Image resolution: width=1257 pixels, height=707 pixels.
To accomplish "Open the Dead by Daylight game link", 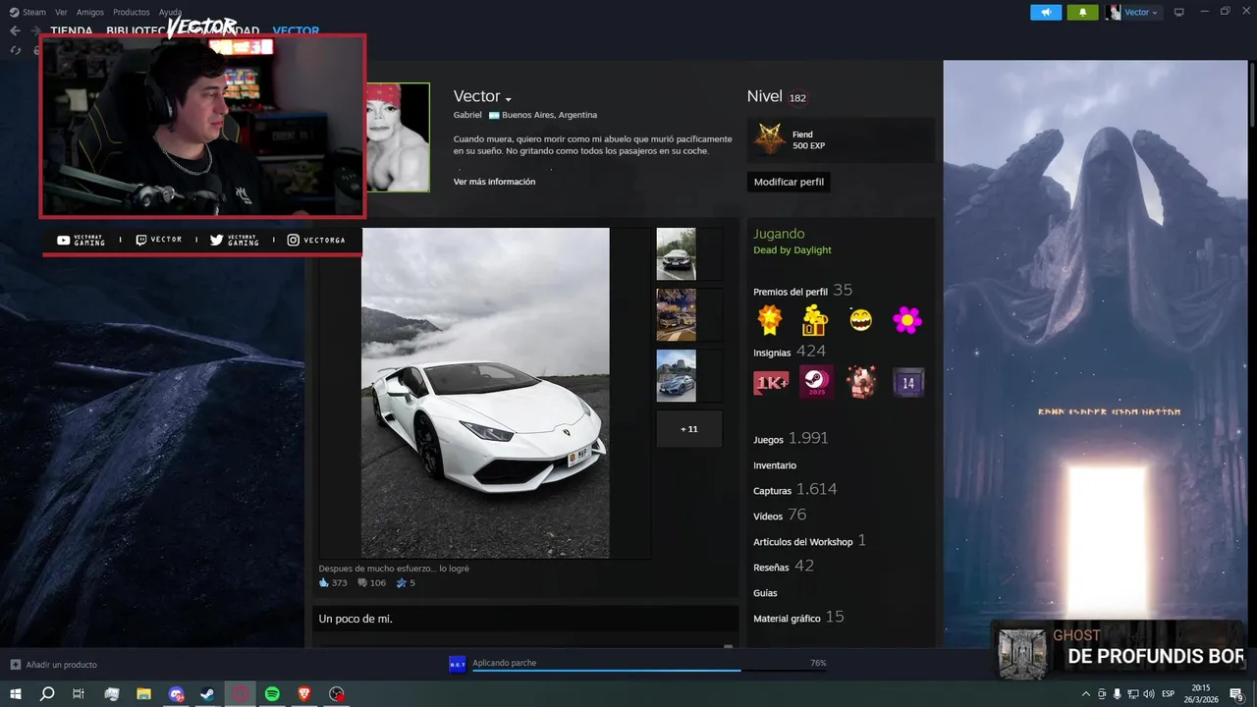I will (x=792, y=249).
